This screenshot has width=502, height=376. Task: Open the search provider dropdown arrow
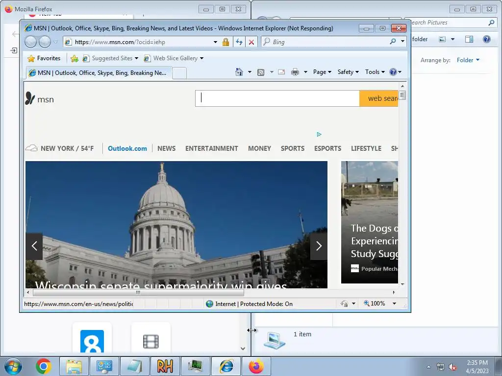(402, 41)
